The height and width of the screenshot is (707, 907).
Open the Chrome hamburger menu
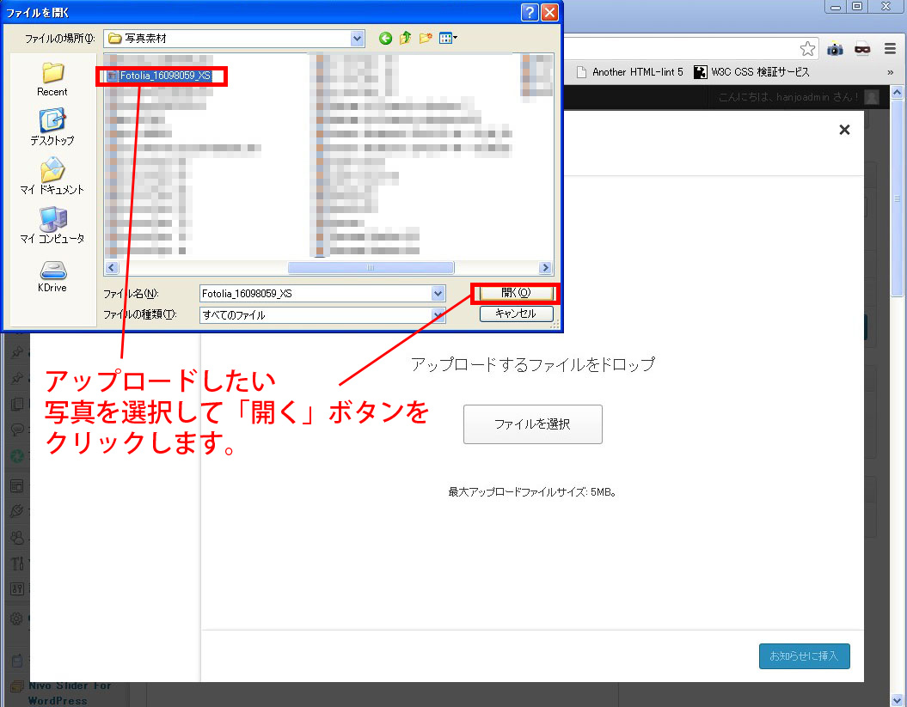(890, 49)
